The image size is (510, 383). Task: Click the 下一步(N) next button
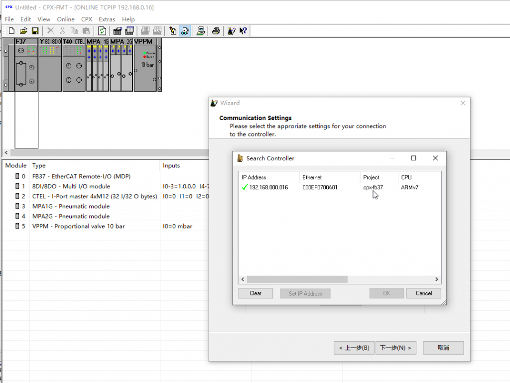pyautogui.click(x=396, y=348)
